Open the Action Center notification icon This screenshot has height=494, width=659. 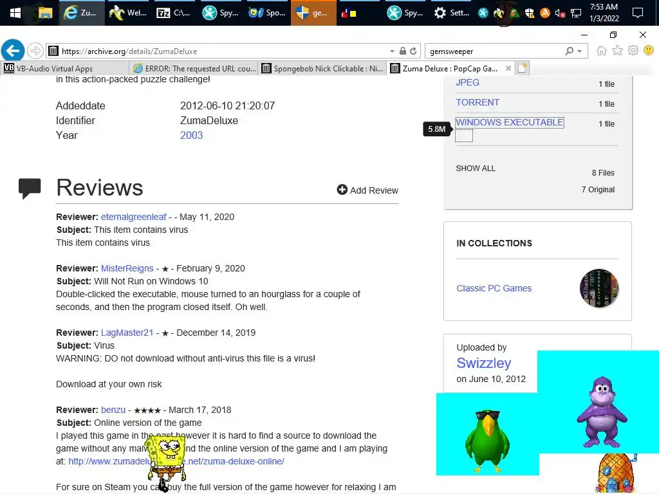638,13
